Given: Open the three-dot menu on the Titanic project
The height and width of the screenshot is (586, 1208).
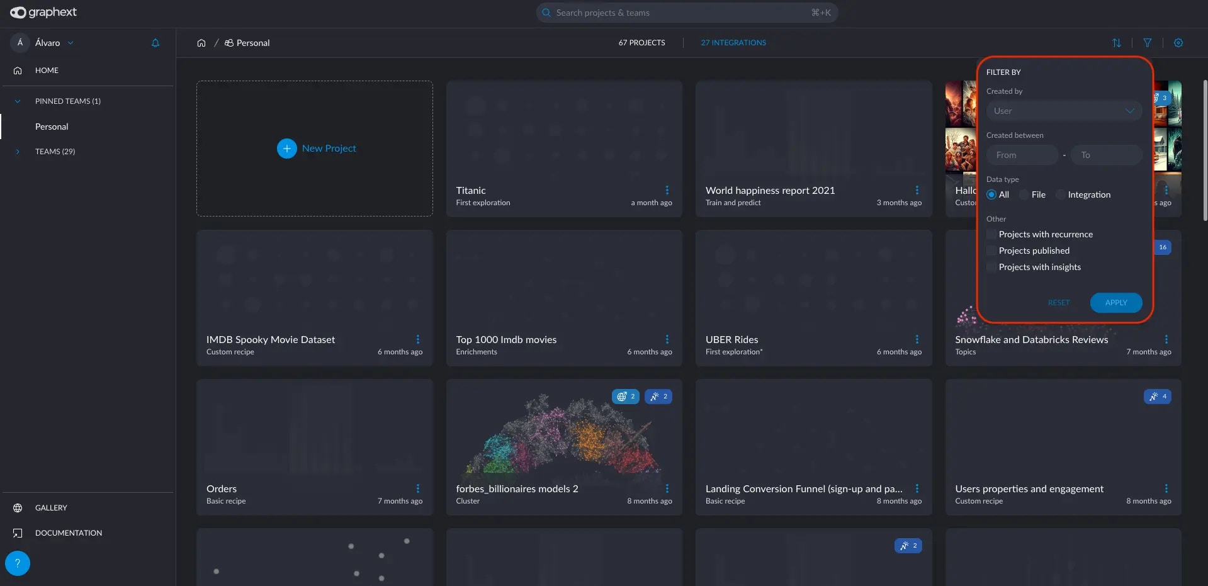Looking at the screenshot, I should point(667,191).
